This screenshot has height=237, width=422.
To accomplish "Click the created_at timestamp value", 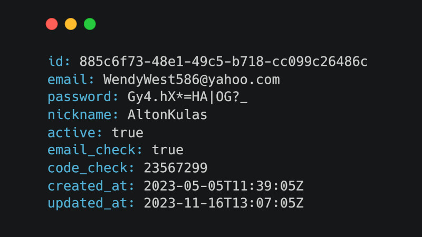I will click(x=224, y=186).
